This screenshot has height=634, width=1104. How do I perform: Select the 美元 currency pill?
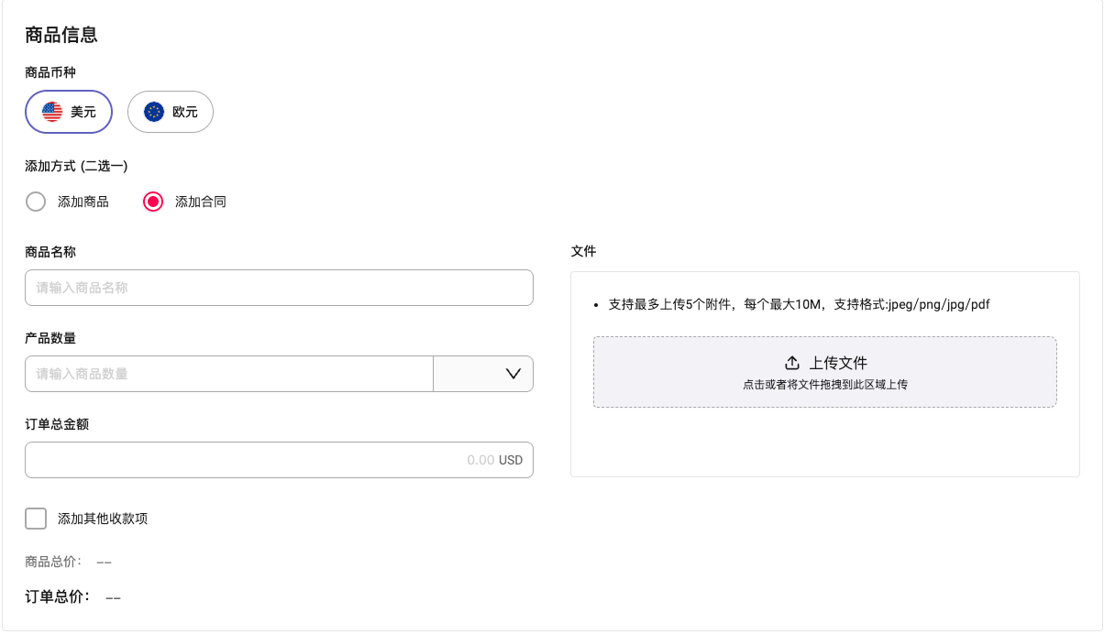click(68, 111)
